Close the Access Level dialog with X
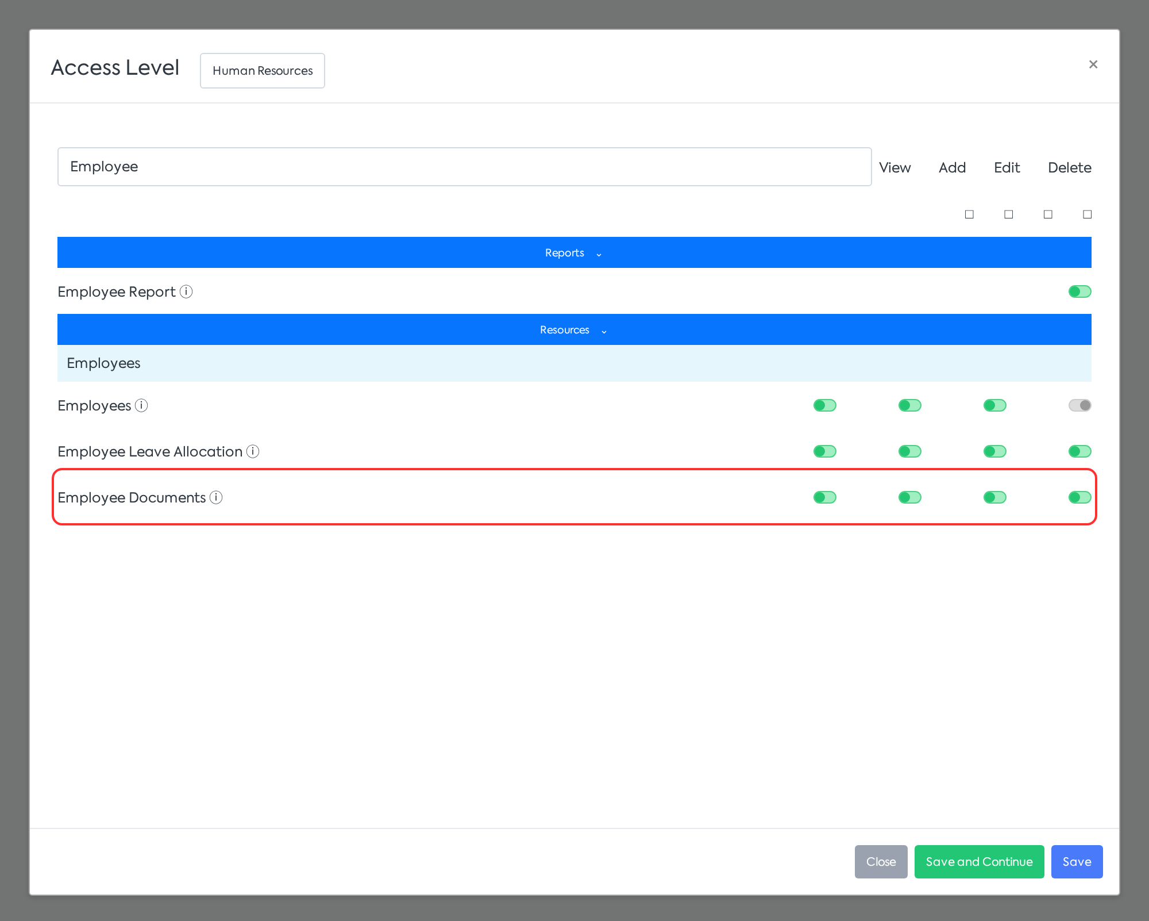This screenshot has width=1149, height=921. click(1093, 64)
